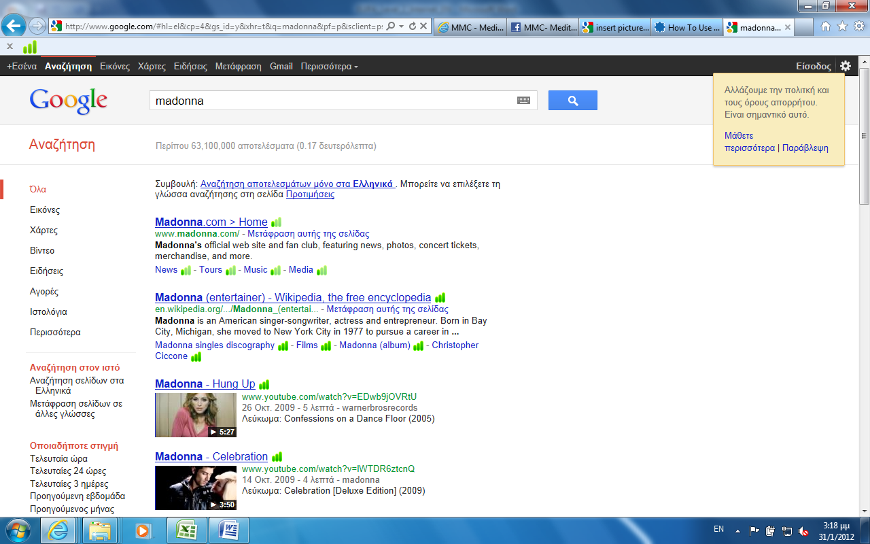Close the madonna browser tab
This screenshot has width=870, height=544.
[788, 28]
